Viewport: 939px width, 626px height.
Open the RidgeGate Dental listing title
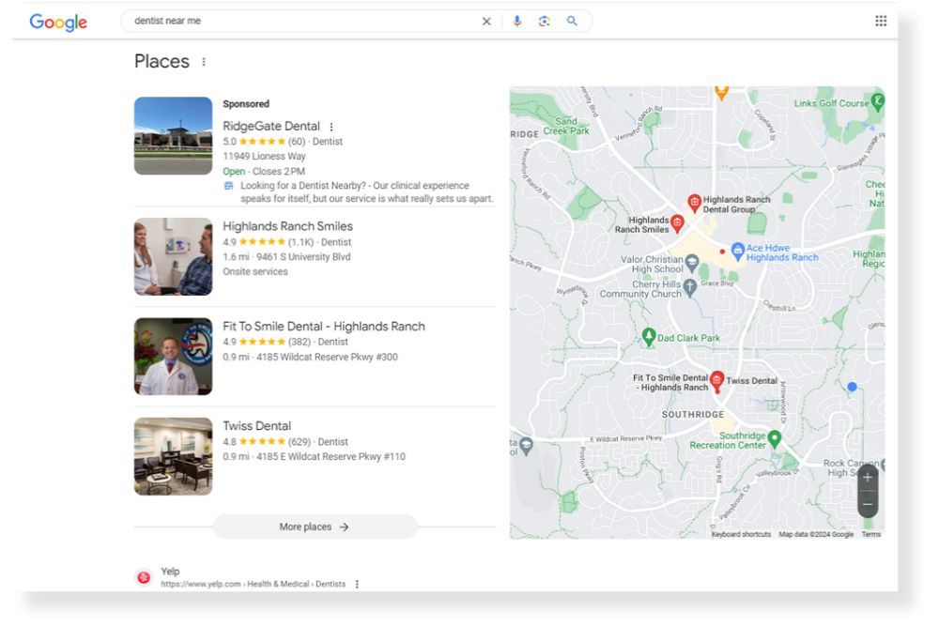[271, 127]
